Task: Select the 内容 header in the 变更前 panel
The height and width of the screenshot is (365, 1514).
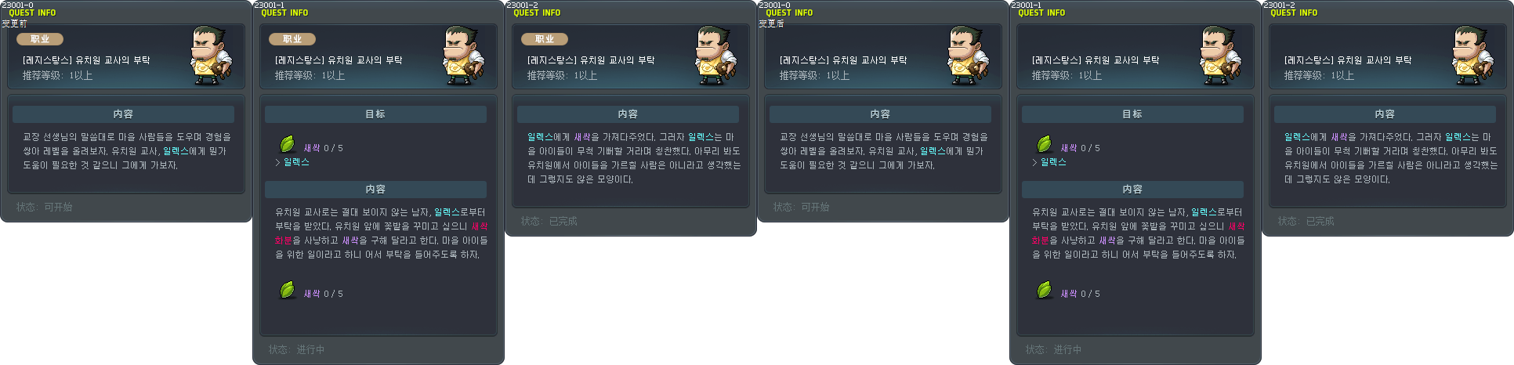Action: tap(123, 114)
